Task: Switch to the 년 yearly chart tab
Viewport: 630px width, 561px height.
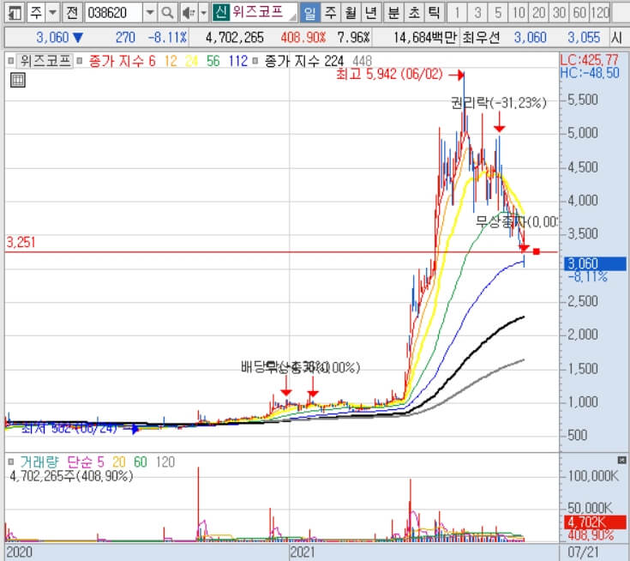Action: (371, 13)
